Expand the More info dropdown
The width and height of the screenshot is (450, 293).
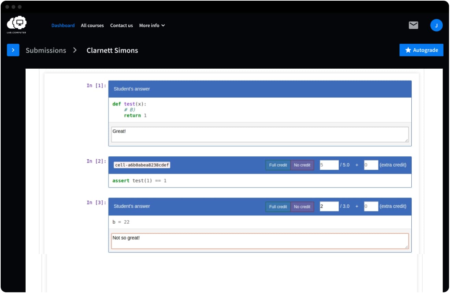pyautogui.click(x=152, y=26)
